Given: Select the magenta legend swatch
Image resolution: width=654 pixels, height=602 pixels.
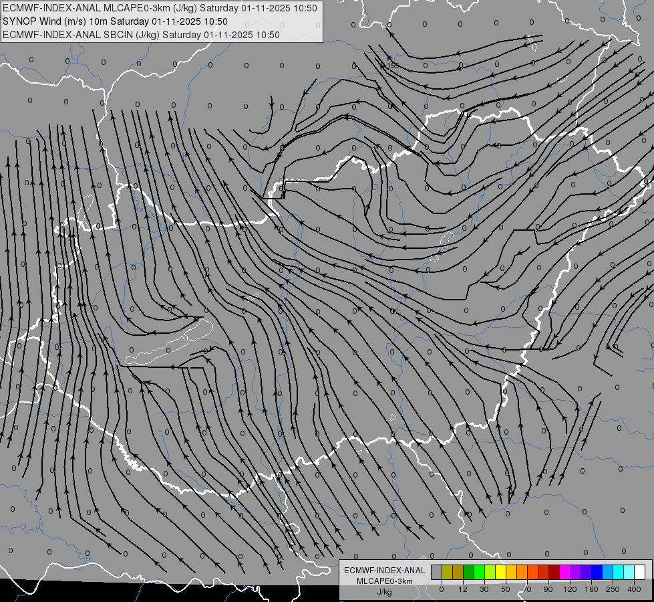Looking at the screenshot, I should [x=564, y=572].
